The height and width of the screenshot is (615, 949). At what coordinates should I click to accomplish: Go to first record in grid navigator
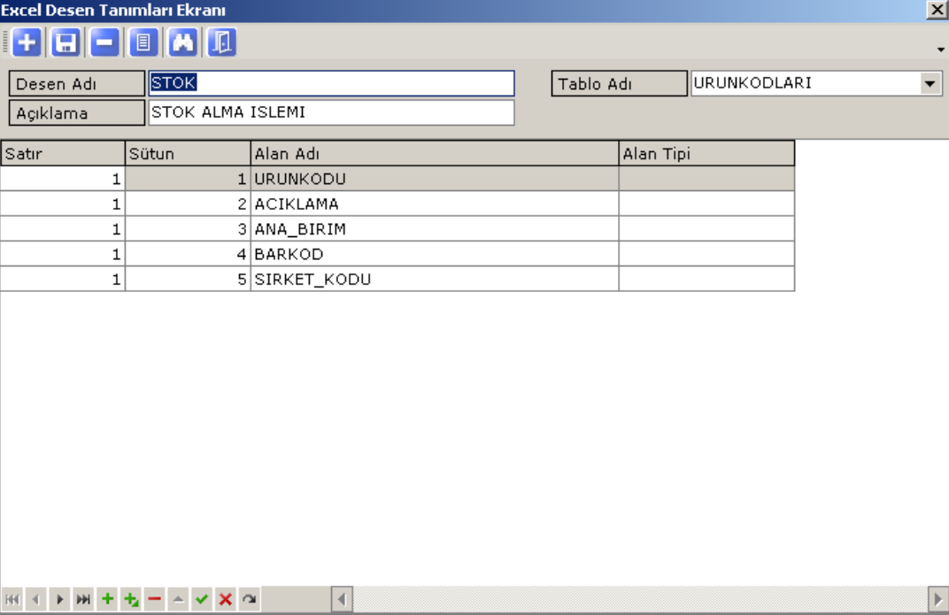pyautogui.click(x=12, y=599)
